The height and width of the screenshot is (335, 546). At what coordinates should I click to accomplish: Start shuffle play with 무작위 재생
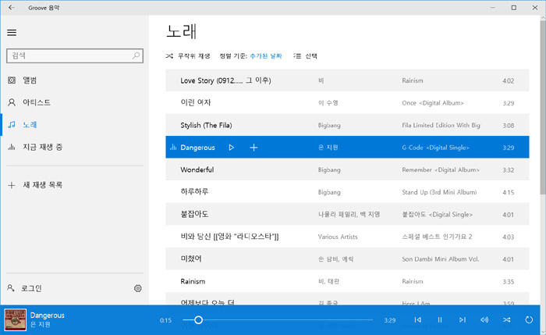pyautogui.click(x=188, y=56)
